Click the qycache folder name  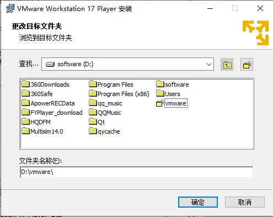(x=109, y=131)
